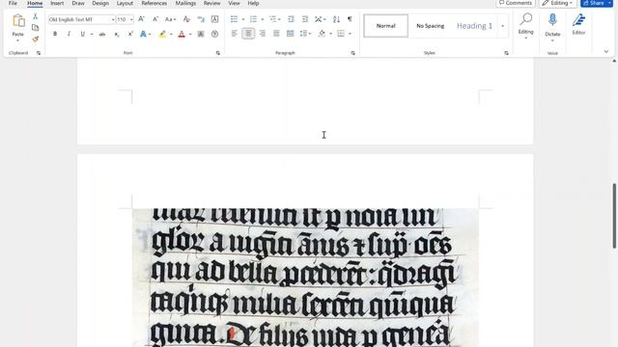Align text left
618x347 pixels.
(234, 34)
